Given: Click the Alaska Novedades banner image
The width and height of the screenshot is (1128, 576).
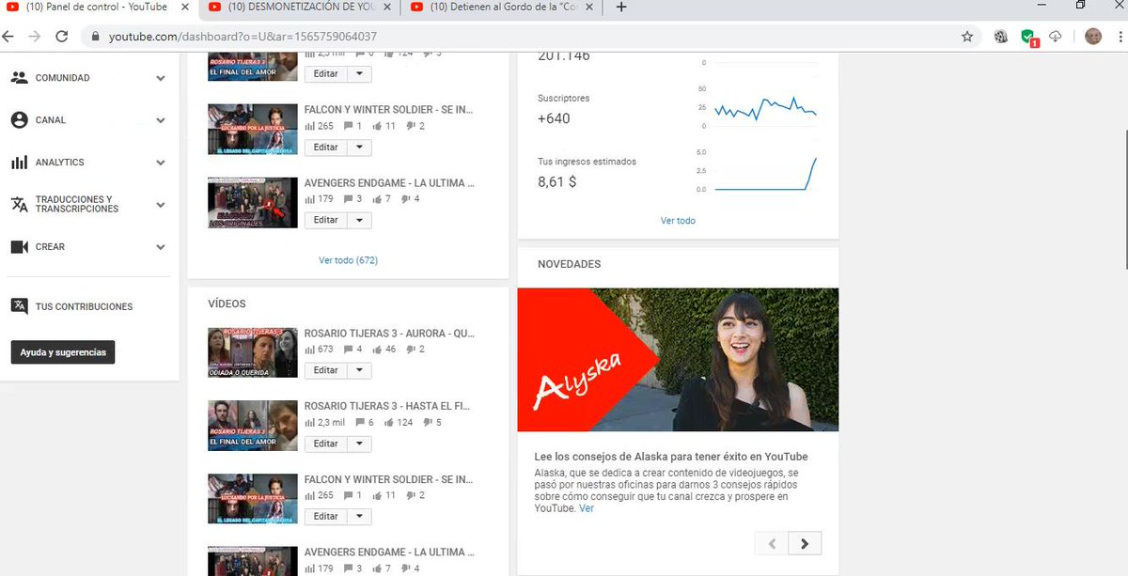Looking at the screenshot, I should coord(678,360).
